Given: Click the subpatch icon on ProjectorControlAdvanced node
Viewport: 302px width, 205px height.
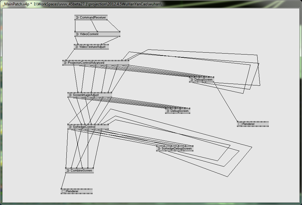Looking at the screenshot, I should click(x=65, y=63).
